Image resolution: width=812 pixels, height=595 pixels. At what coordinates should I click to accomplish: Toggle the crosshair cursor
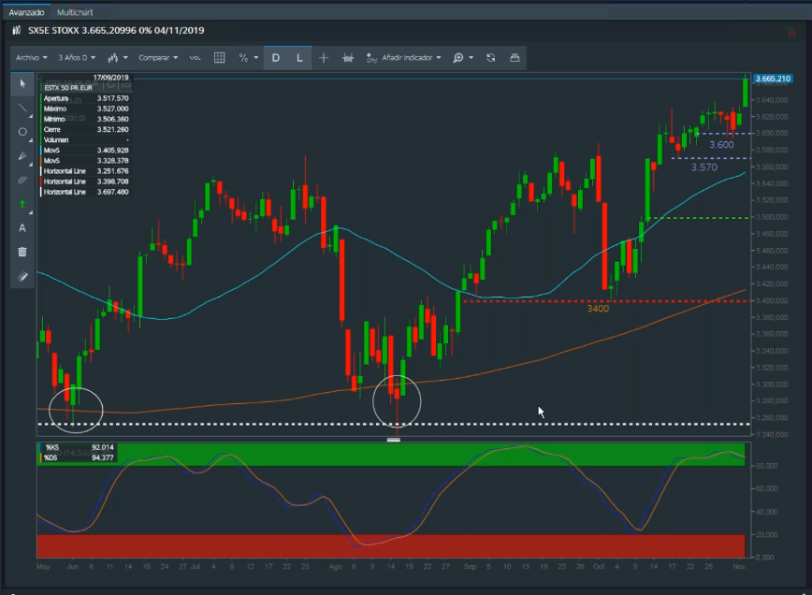pos(324,58)
